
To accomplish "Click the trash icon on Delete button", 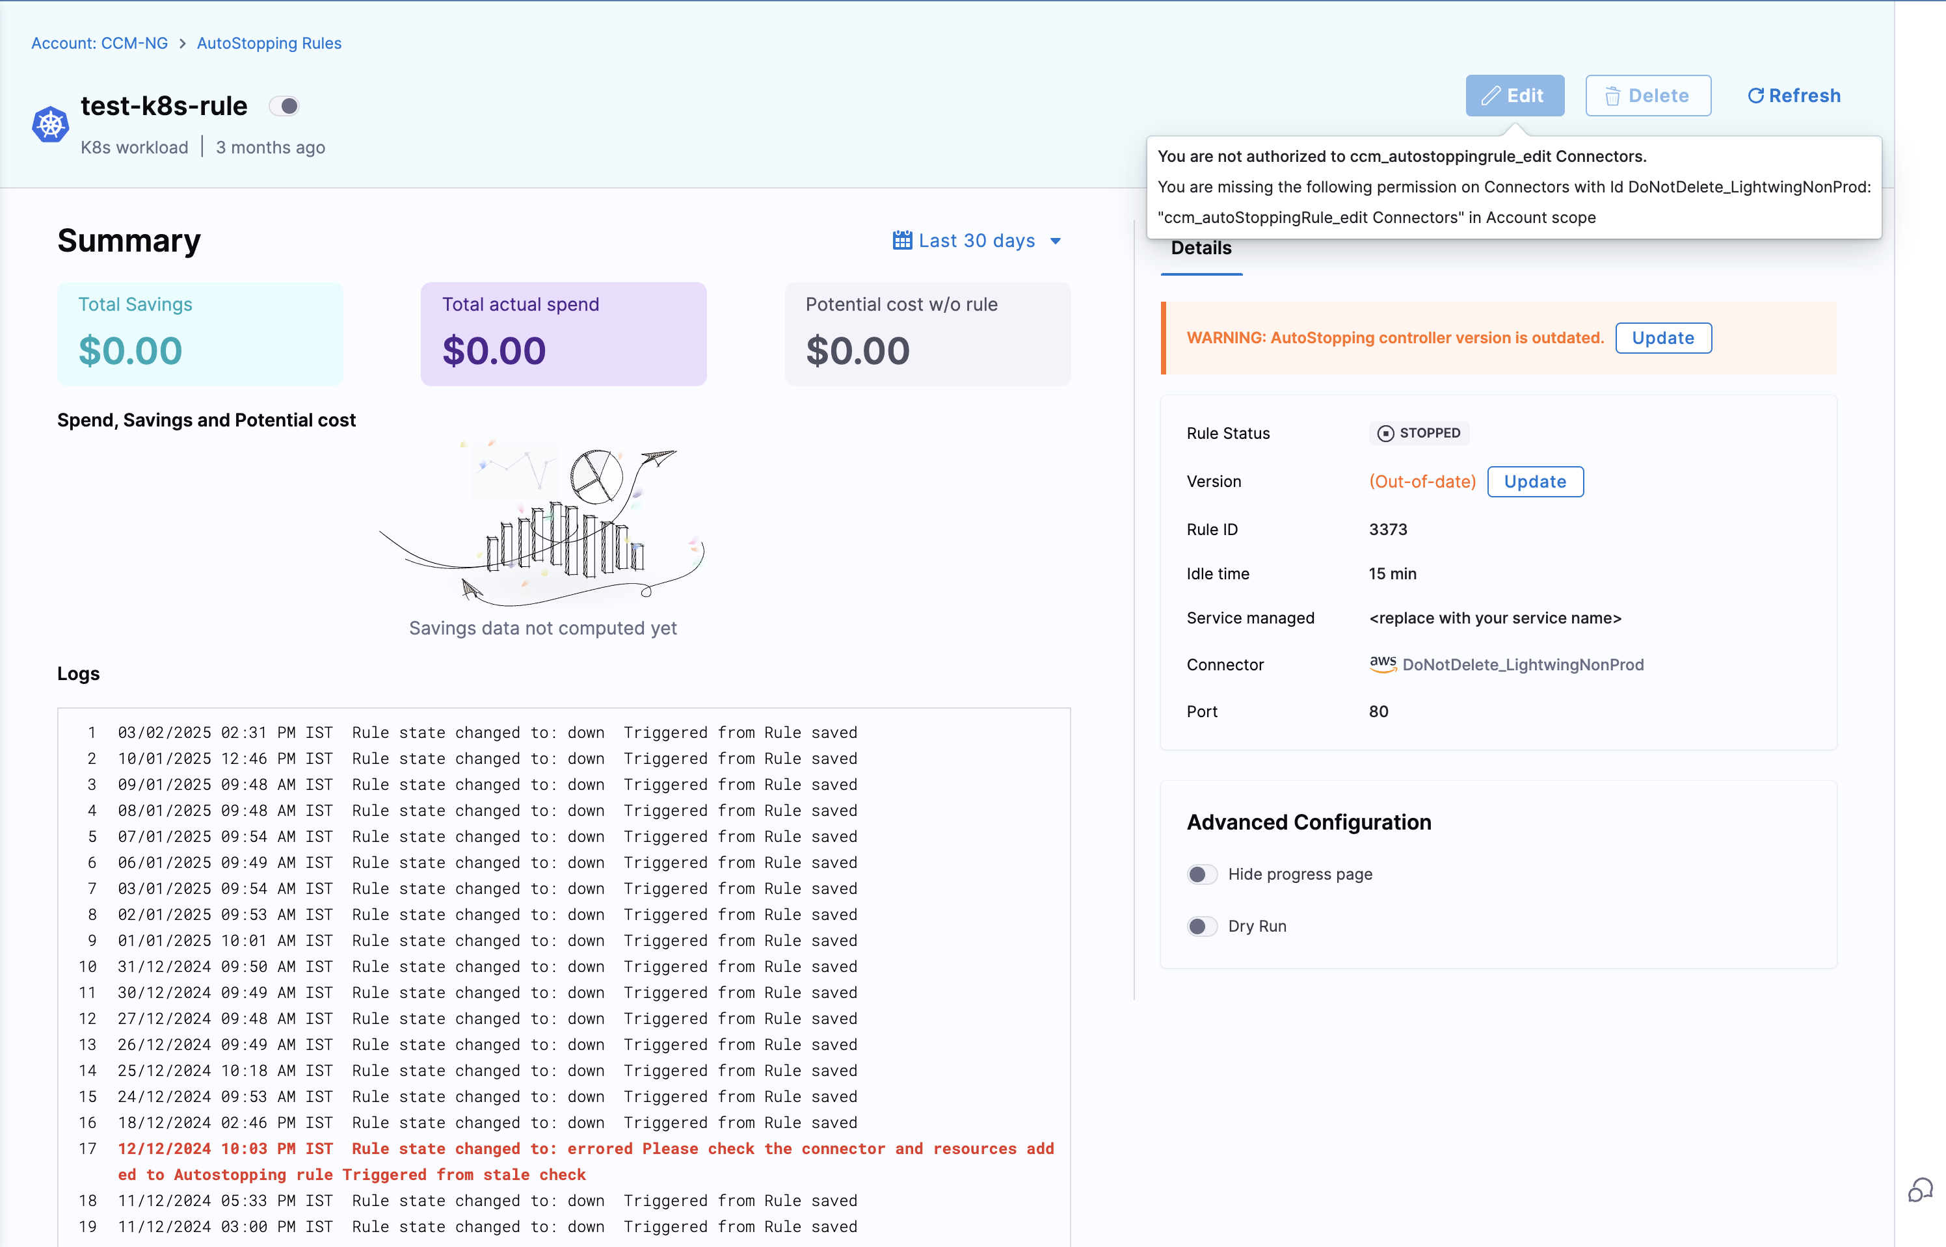I will pos(1612,96).
